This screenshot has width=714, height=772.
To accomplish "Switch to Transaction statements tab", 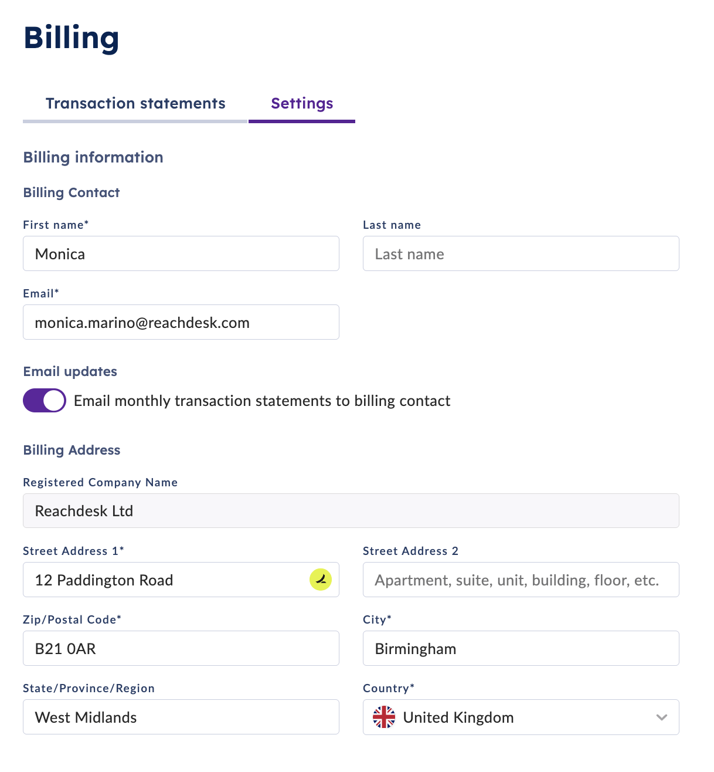I will (135, 104).
